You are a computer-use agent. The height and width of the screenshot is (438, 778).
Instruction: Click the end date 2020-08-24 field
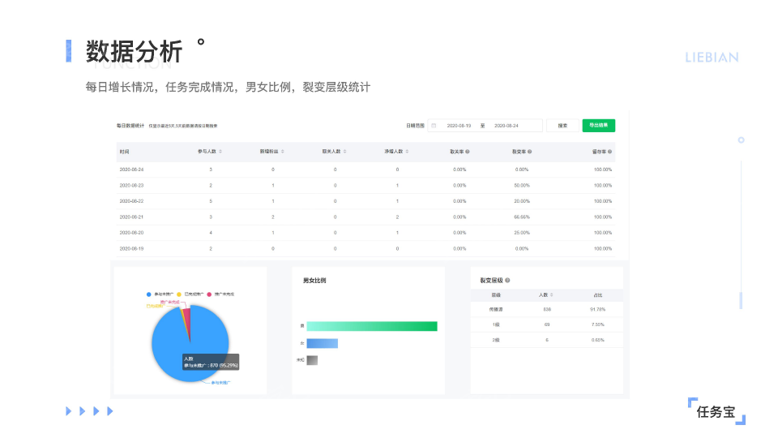tap(507, 126)
